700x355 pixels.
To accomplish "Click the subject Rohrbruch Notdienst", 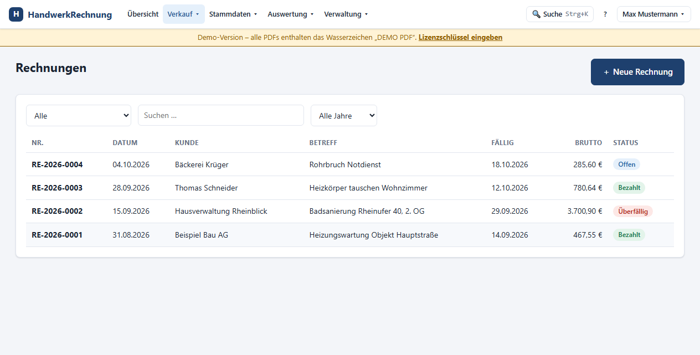I will [345, 164].
